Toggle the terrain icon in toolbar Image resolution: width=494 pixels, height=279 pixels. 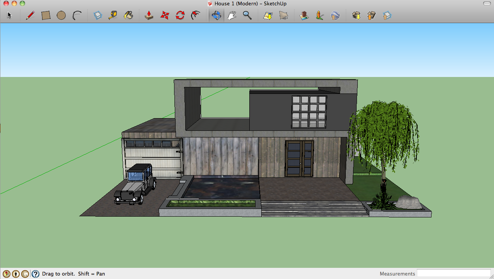[284, 15]
